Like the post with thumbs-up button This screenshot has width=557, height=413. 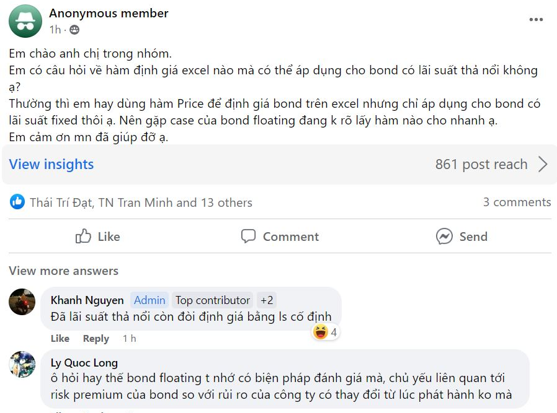pyautogui.click(x=97, y=237)
